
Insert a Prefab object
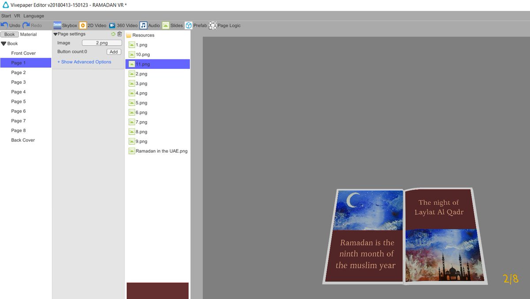tap(196, 25)
